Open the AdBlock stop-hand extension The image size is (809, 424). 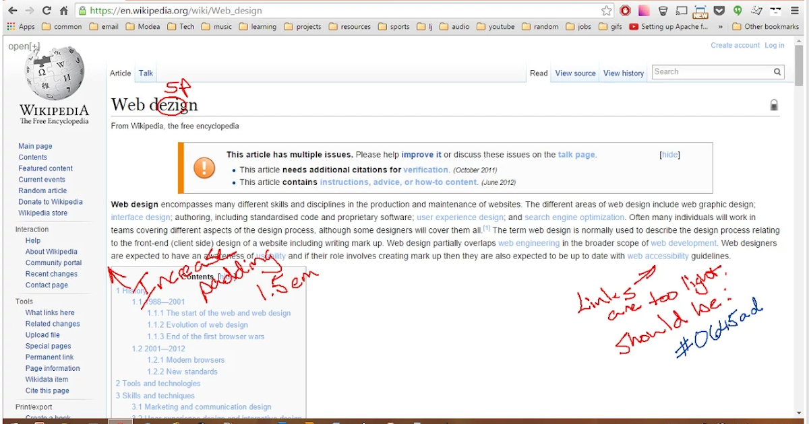click(x=626, y=10)
